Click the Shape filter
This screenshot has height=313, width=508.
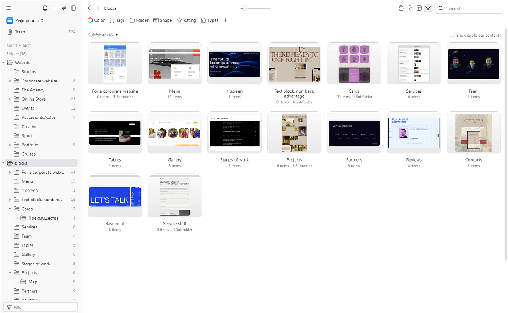(163, 20)
